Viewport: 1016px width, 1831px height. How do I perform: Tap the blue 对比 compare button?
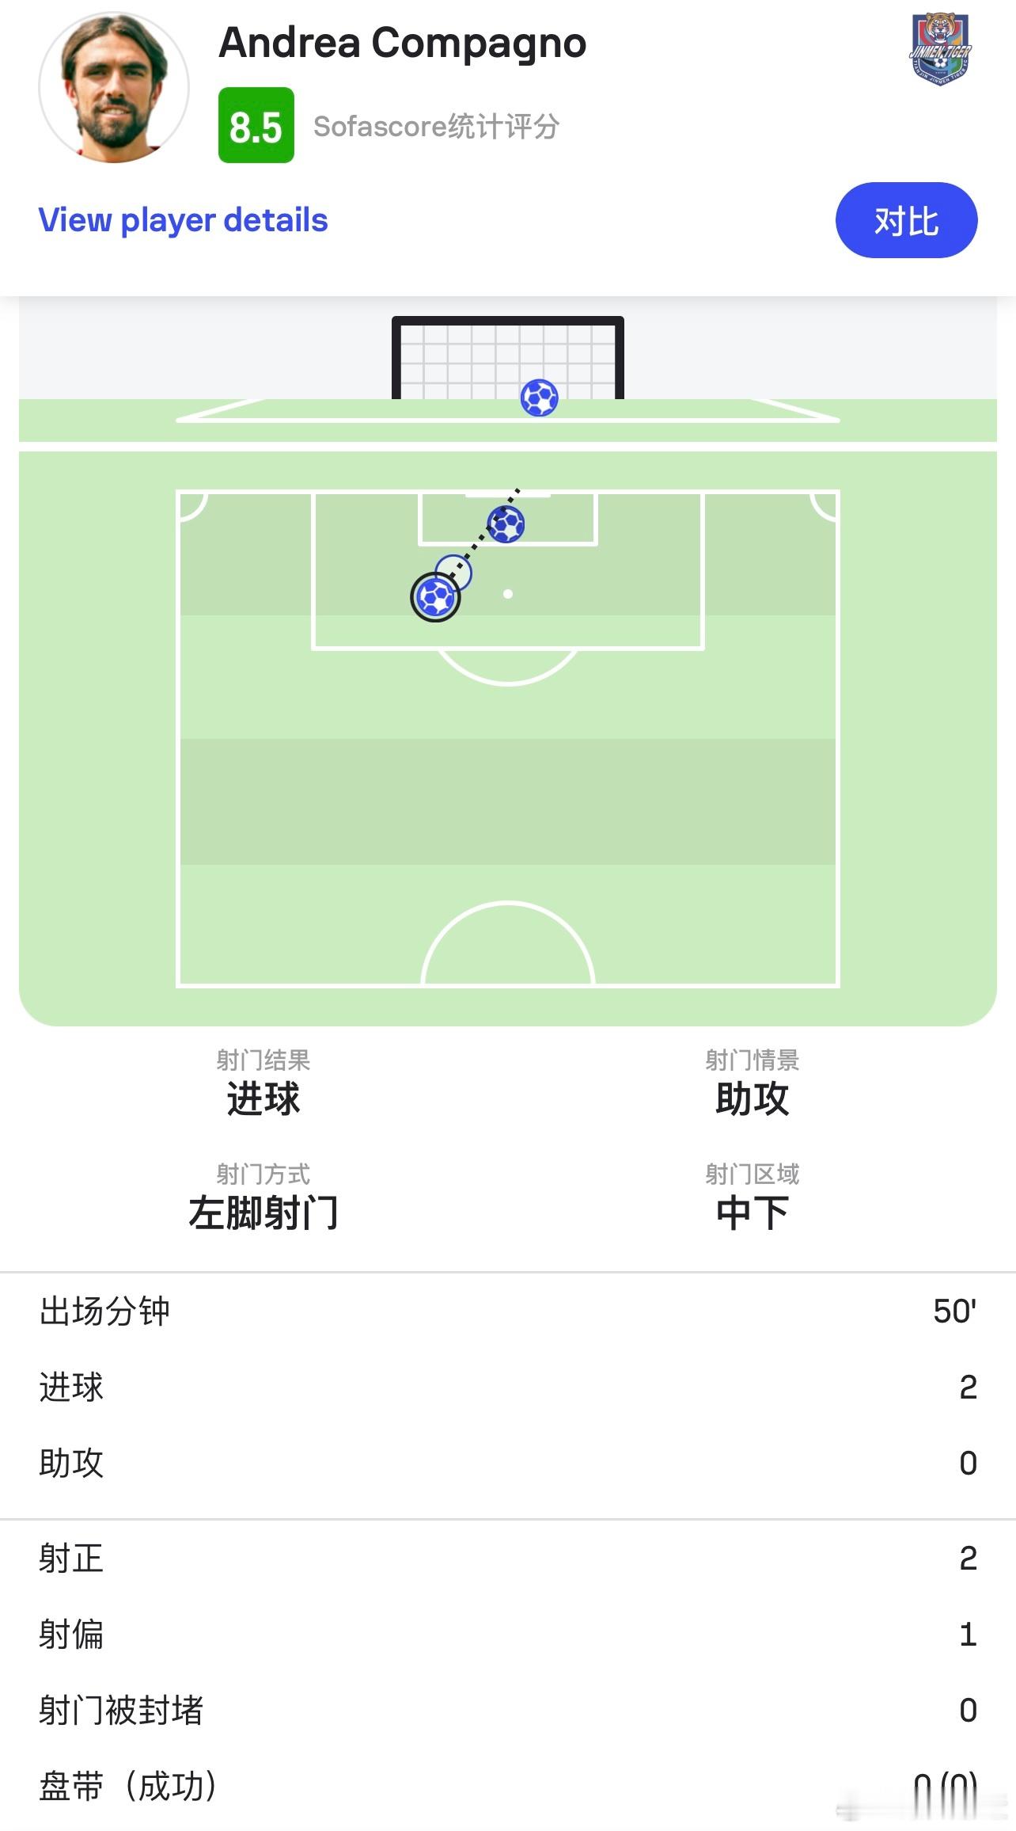pos(907,220)
